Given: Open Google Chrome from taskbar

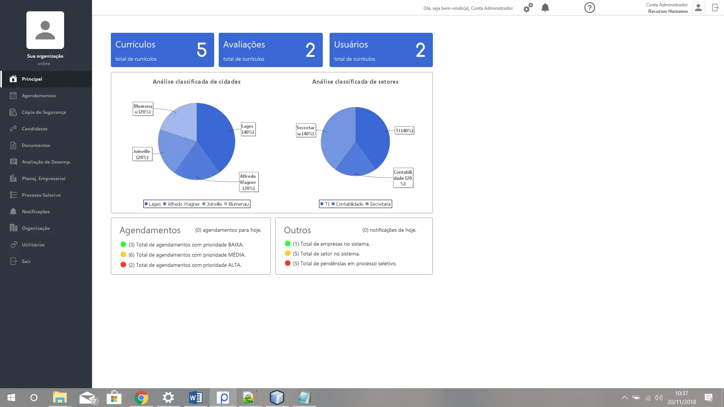Looking at the screenshot, I should pos(141,398).
